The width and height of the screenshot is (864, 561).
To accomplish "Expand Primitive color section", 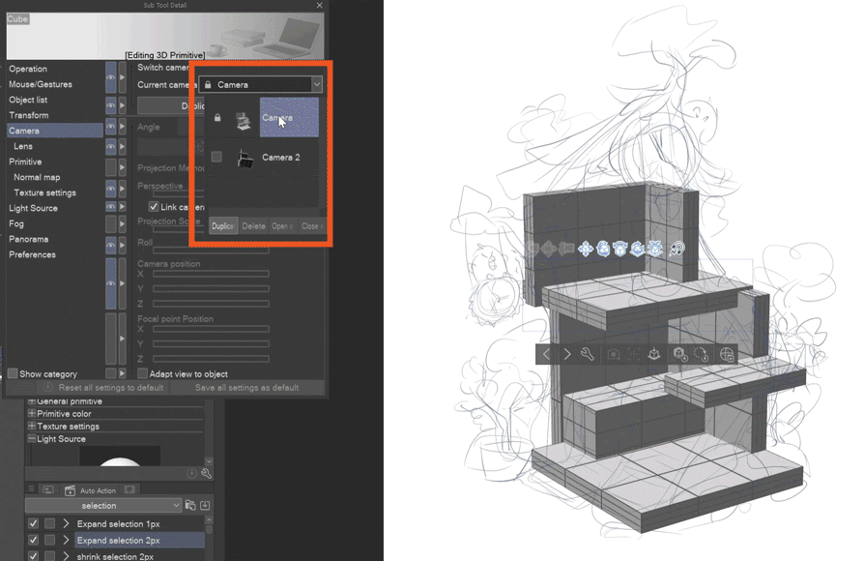I will click(x=31, y=413).
